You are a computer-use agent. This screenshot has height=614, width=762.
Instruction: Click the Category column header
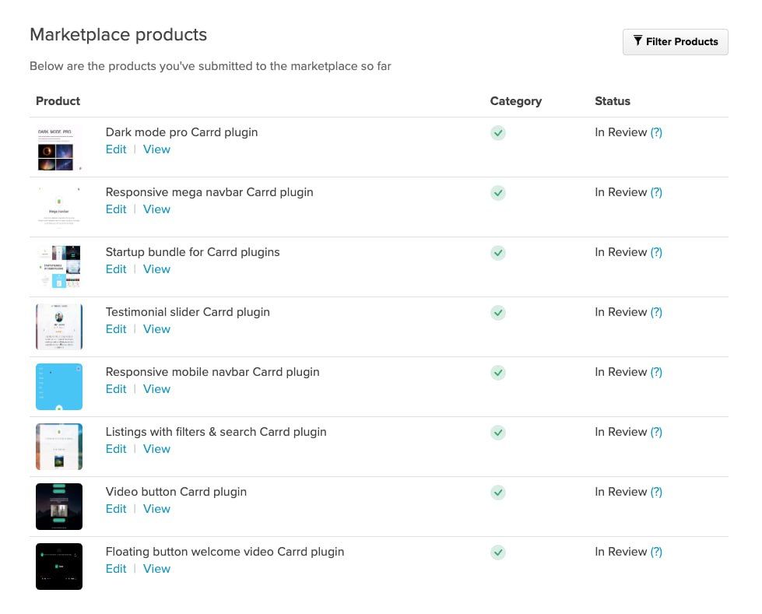pos(515,101)
